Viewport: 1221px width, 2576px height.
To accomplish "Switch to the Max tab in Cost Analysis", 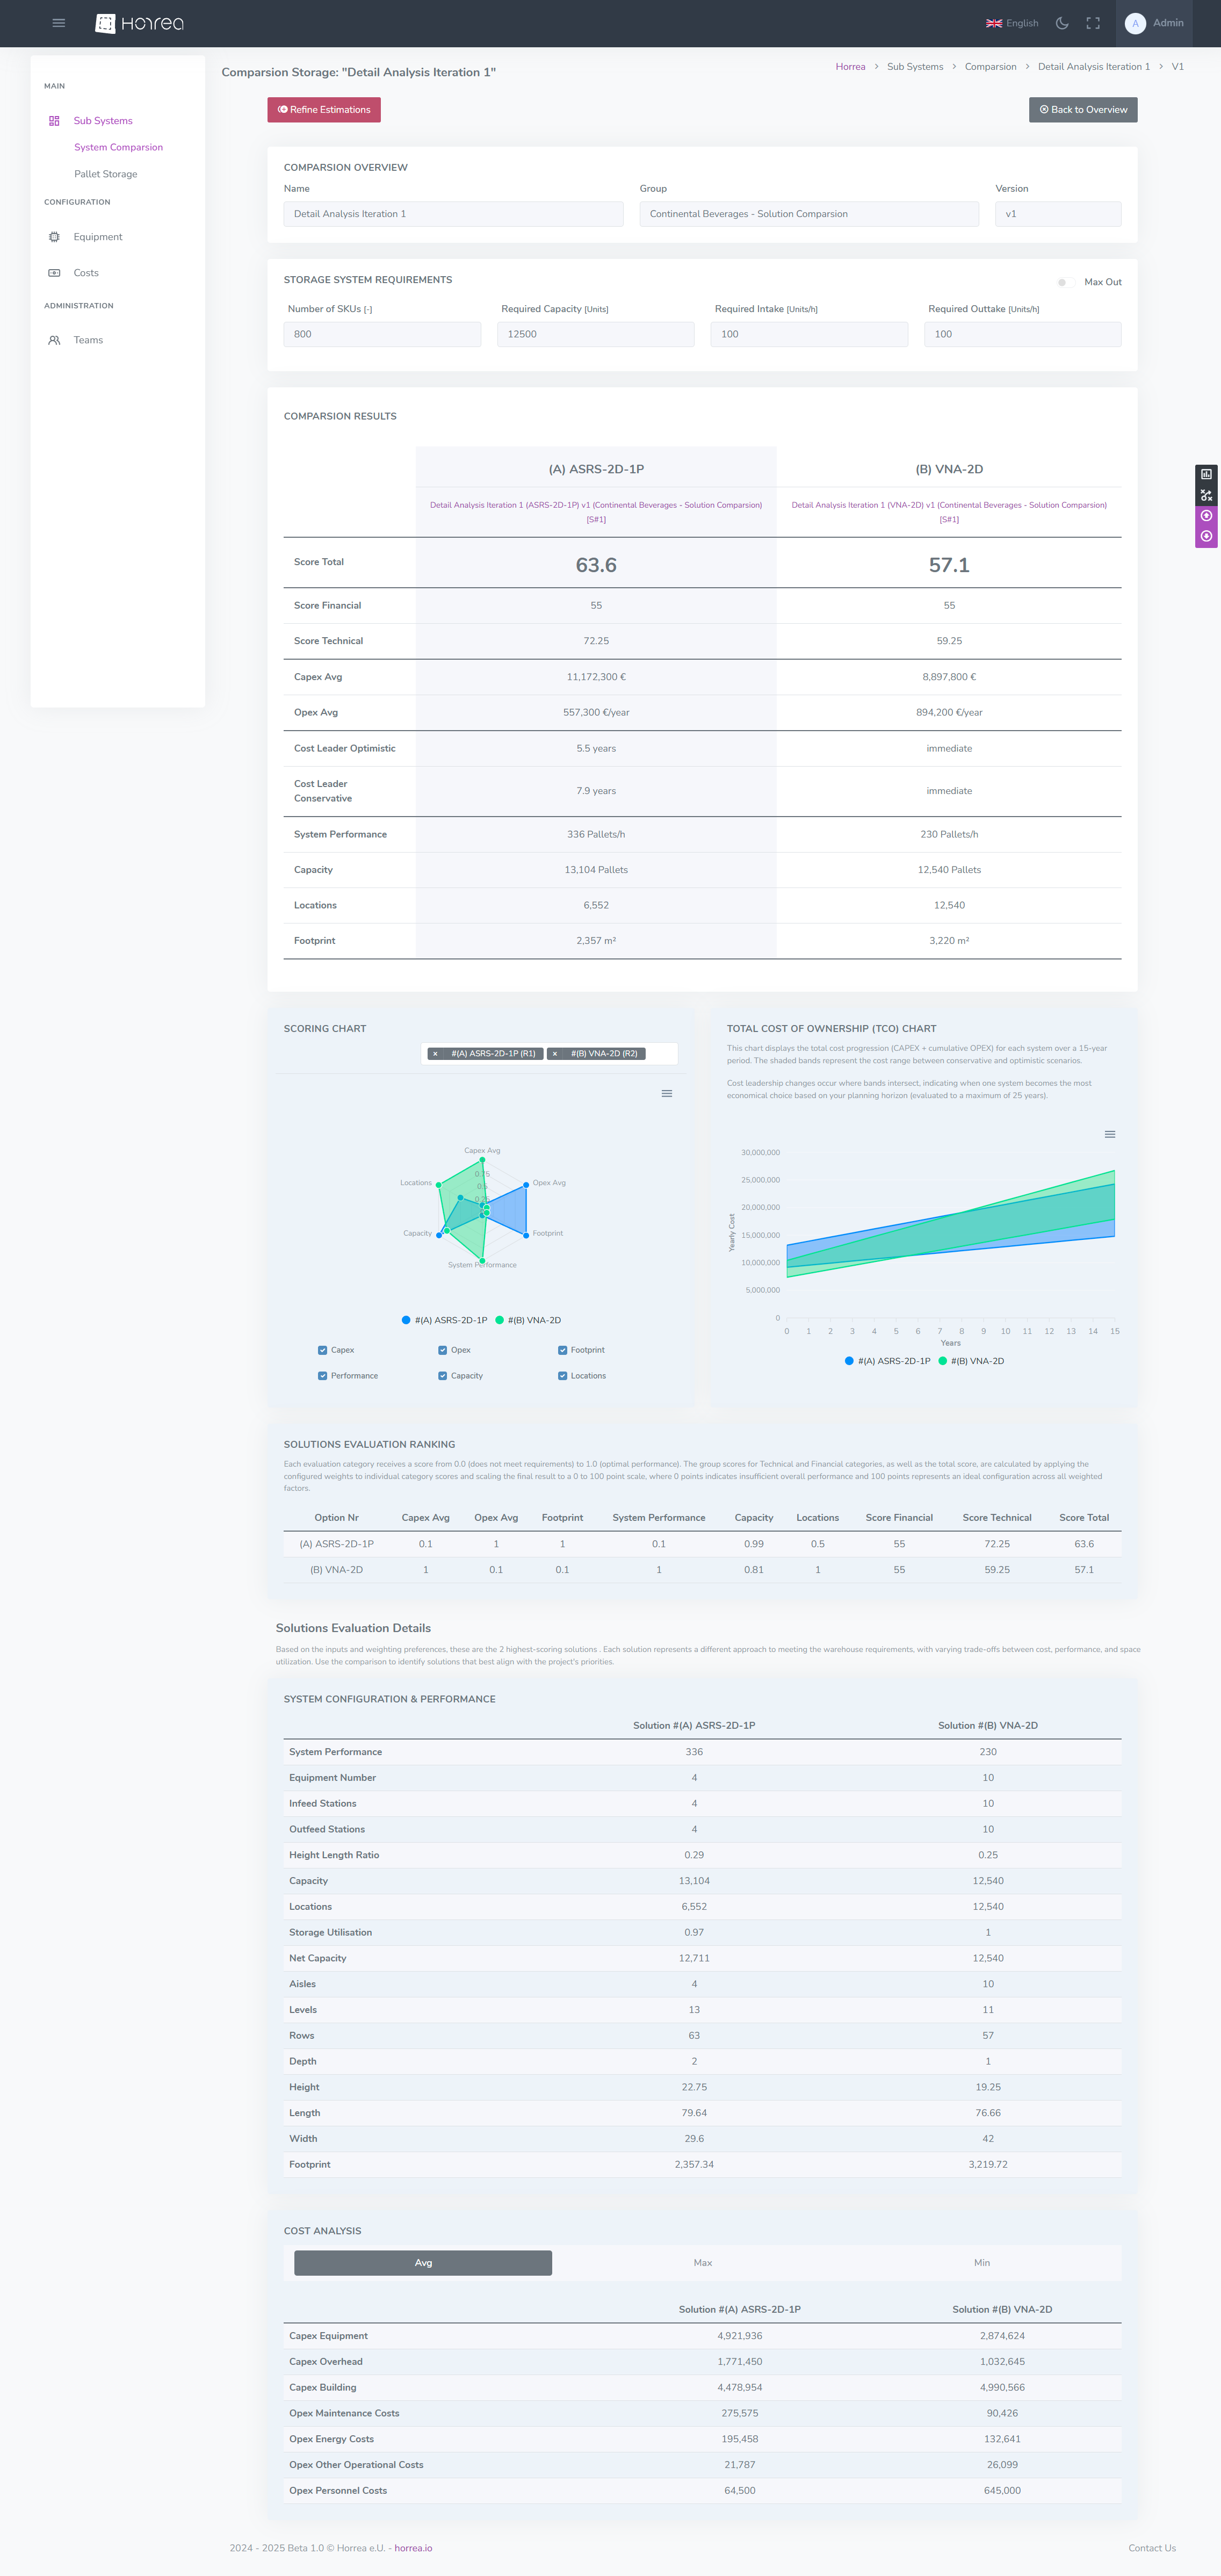I will pyautogui.click(x=702, y=2262).
